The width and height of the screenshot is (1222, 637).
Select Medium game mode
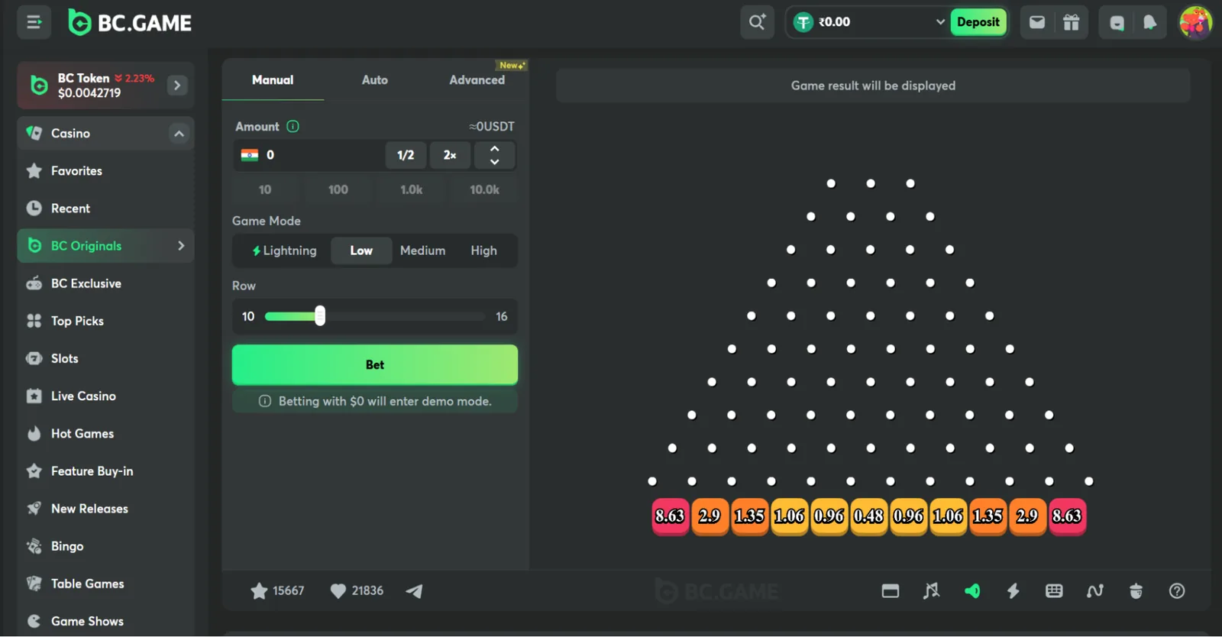[x=422, y=251]
